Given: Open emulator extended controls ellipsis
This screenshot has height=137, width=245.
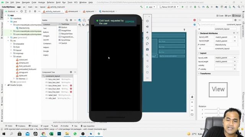Looking at the screenshot, I should [147, 78].
